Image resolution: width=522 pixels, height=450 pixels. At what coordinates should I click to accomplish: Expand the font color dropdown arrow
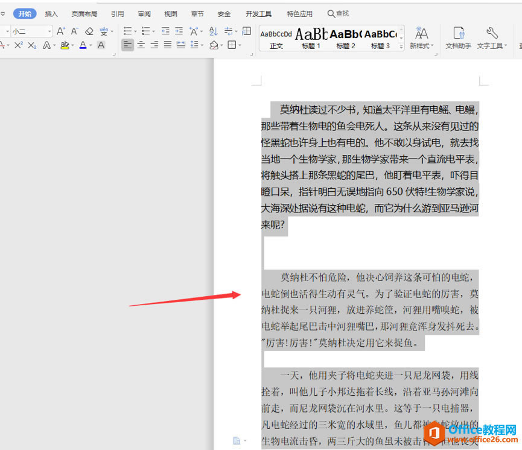coord(91,45)
